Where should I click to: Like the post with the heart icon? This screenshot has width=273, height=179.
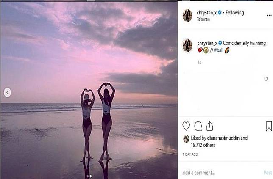(186, 126)
